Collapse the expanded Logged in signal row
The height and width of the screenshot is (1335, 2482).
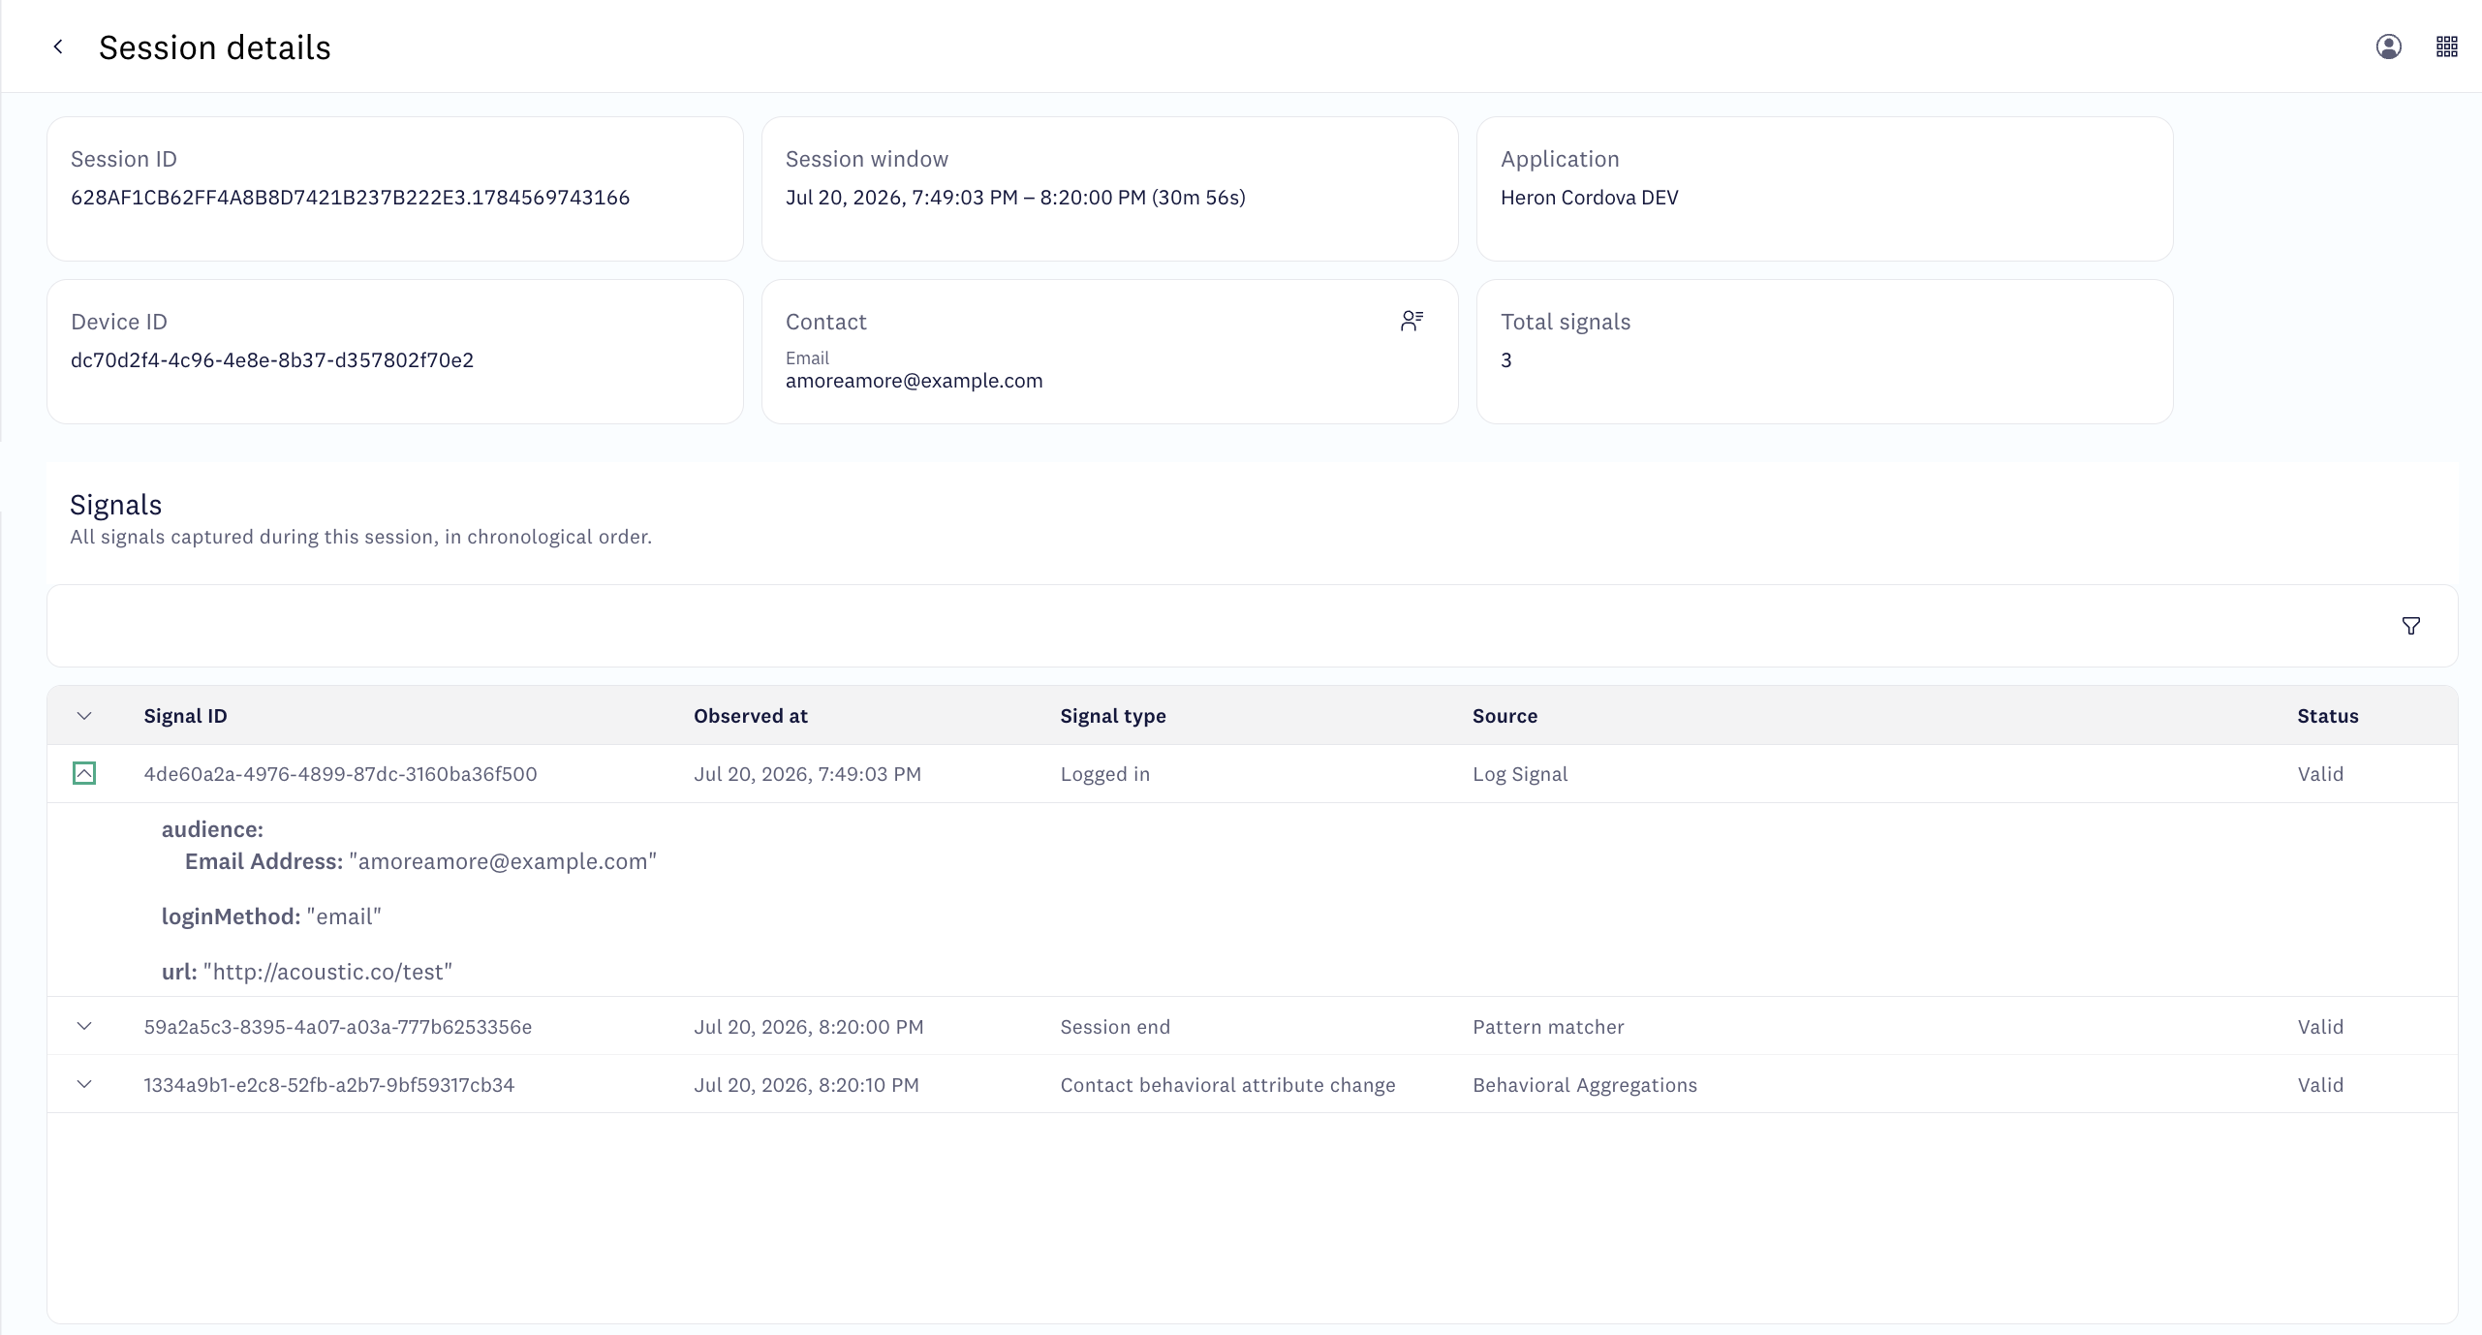pyautogui.click(x=84, y=773)
